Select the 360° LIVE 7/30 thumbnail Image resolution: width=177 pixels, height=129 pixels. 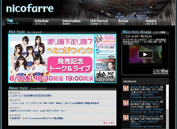coord(105,76)
